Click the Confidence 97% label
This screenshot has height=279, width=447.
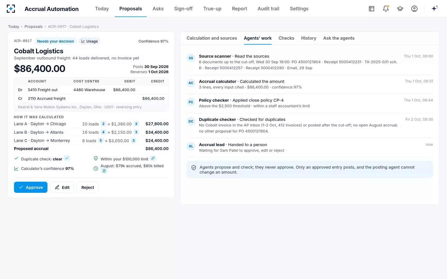click(x=153, y=41)
